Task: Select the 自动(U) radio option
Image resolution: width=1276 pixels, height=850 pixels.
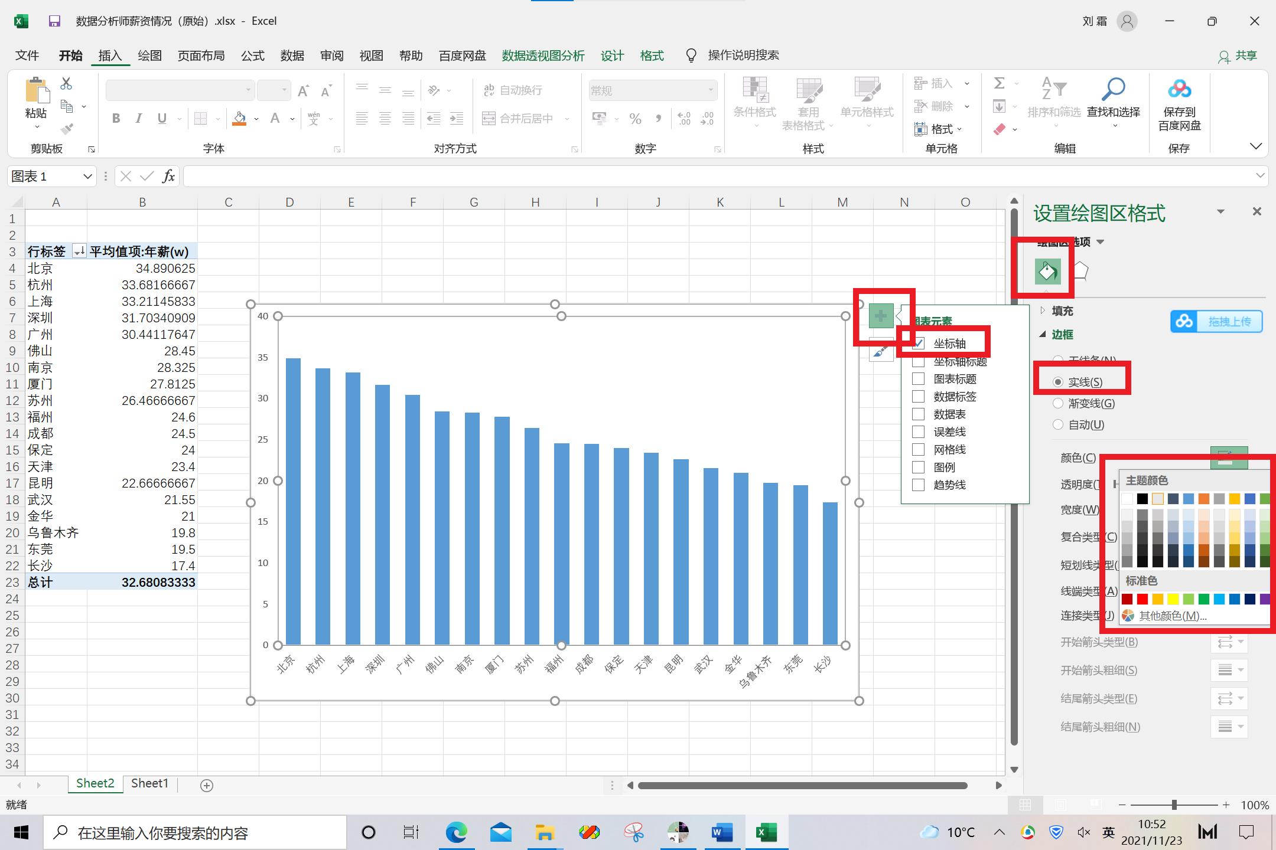Action: tap(1058, 425)
